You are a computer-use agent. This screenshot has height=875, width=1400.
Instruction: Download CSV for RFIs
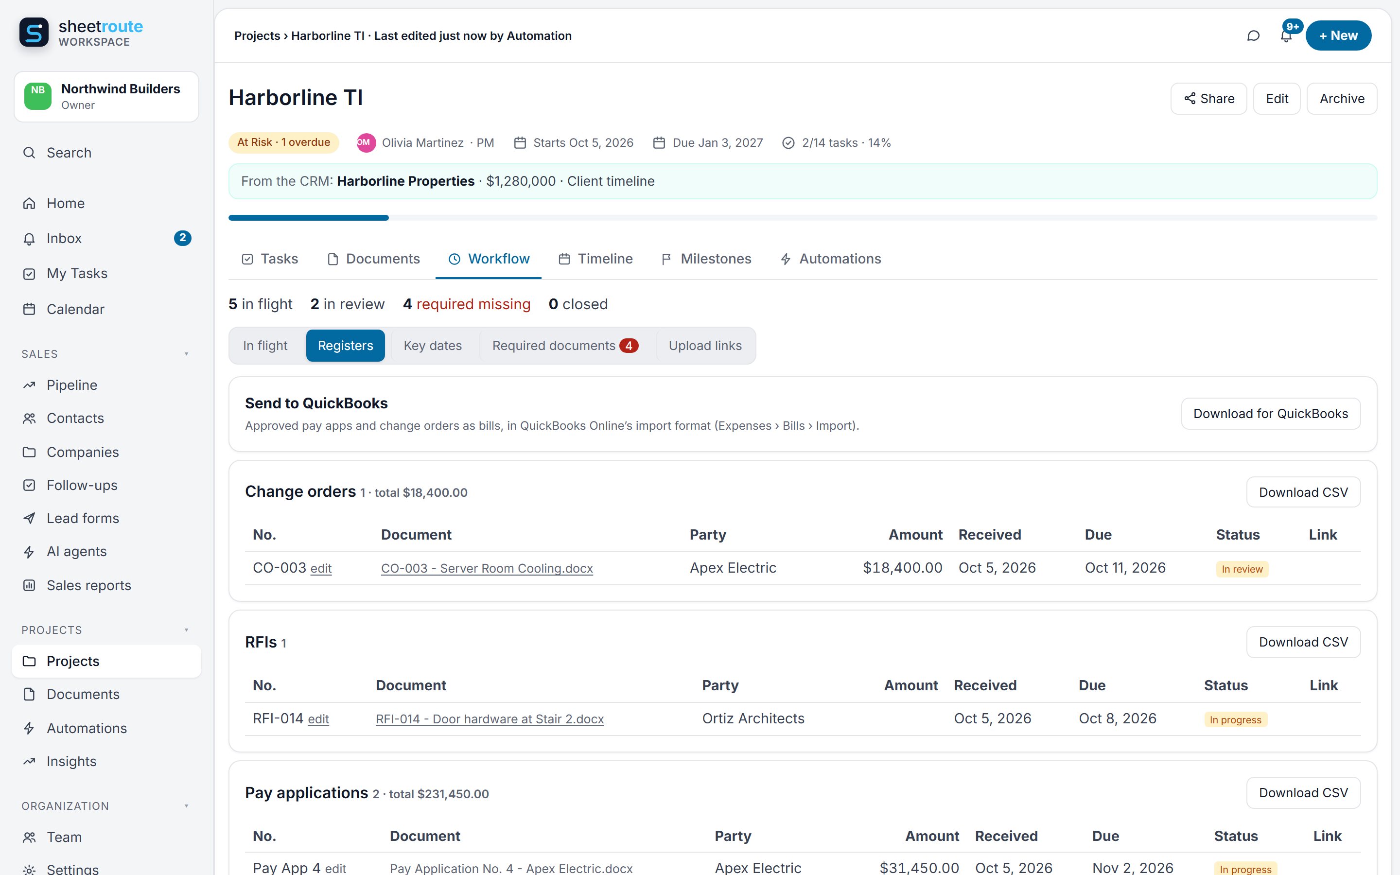point(1303,642)
